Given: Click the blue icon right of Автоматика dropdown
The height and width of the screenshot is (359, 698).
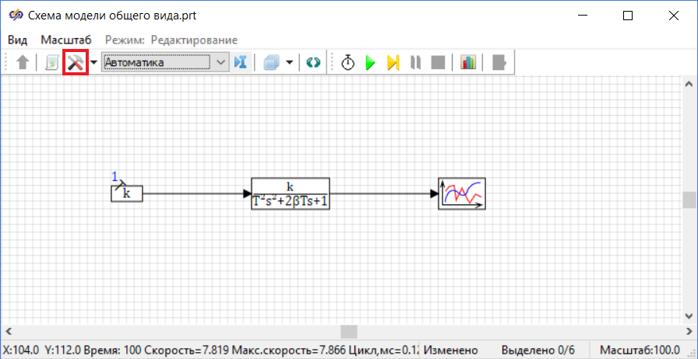Looking at the screenshot, I should pyautogui.click(x=241, y=62).
